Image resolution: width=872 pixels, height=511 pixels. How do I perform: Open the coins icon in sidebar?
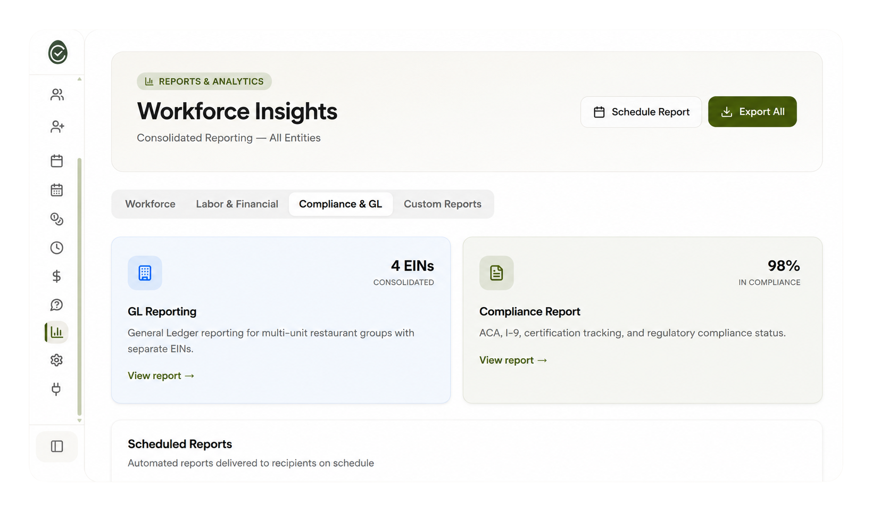[x=57, y=219]
